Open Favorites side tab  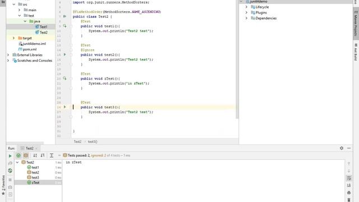(3, 185)
